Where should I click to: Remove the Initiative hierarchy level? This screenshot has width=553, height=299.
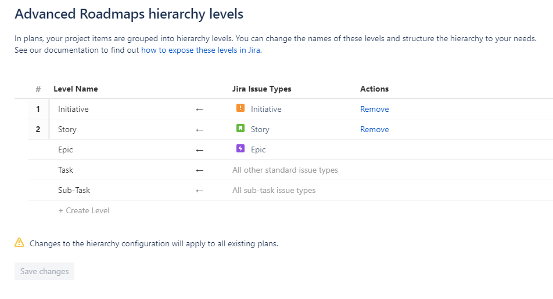coord(374,109)
